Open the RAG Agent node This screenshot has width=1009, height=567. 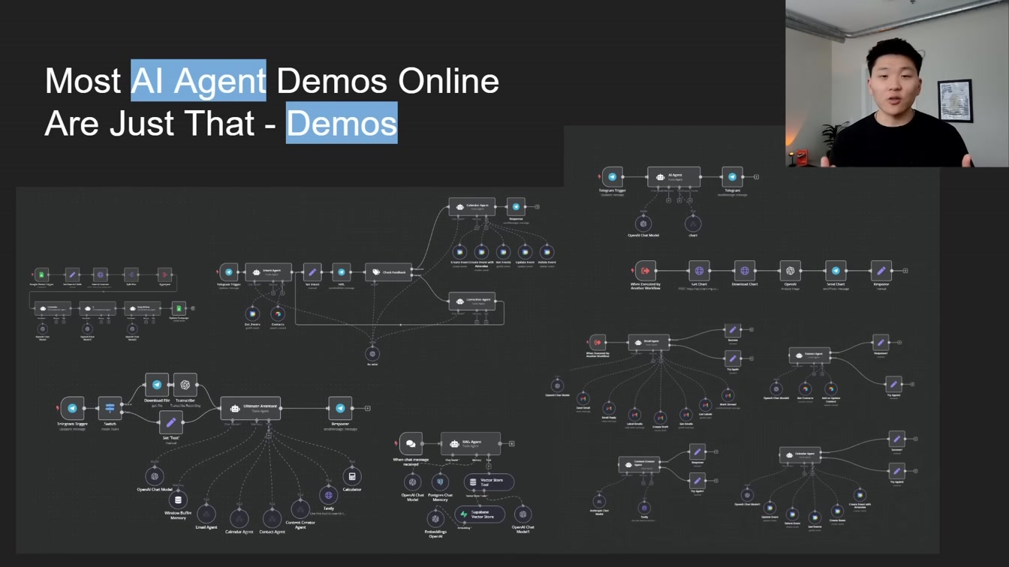tap(471, 443)
